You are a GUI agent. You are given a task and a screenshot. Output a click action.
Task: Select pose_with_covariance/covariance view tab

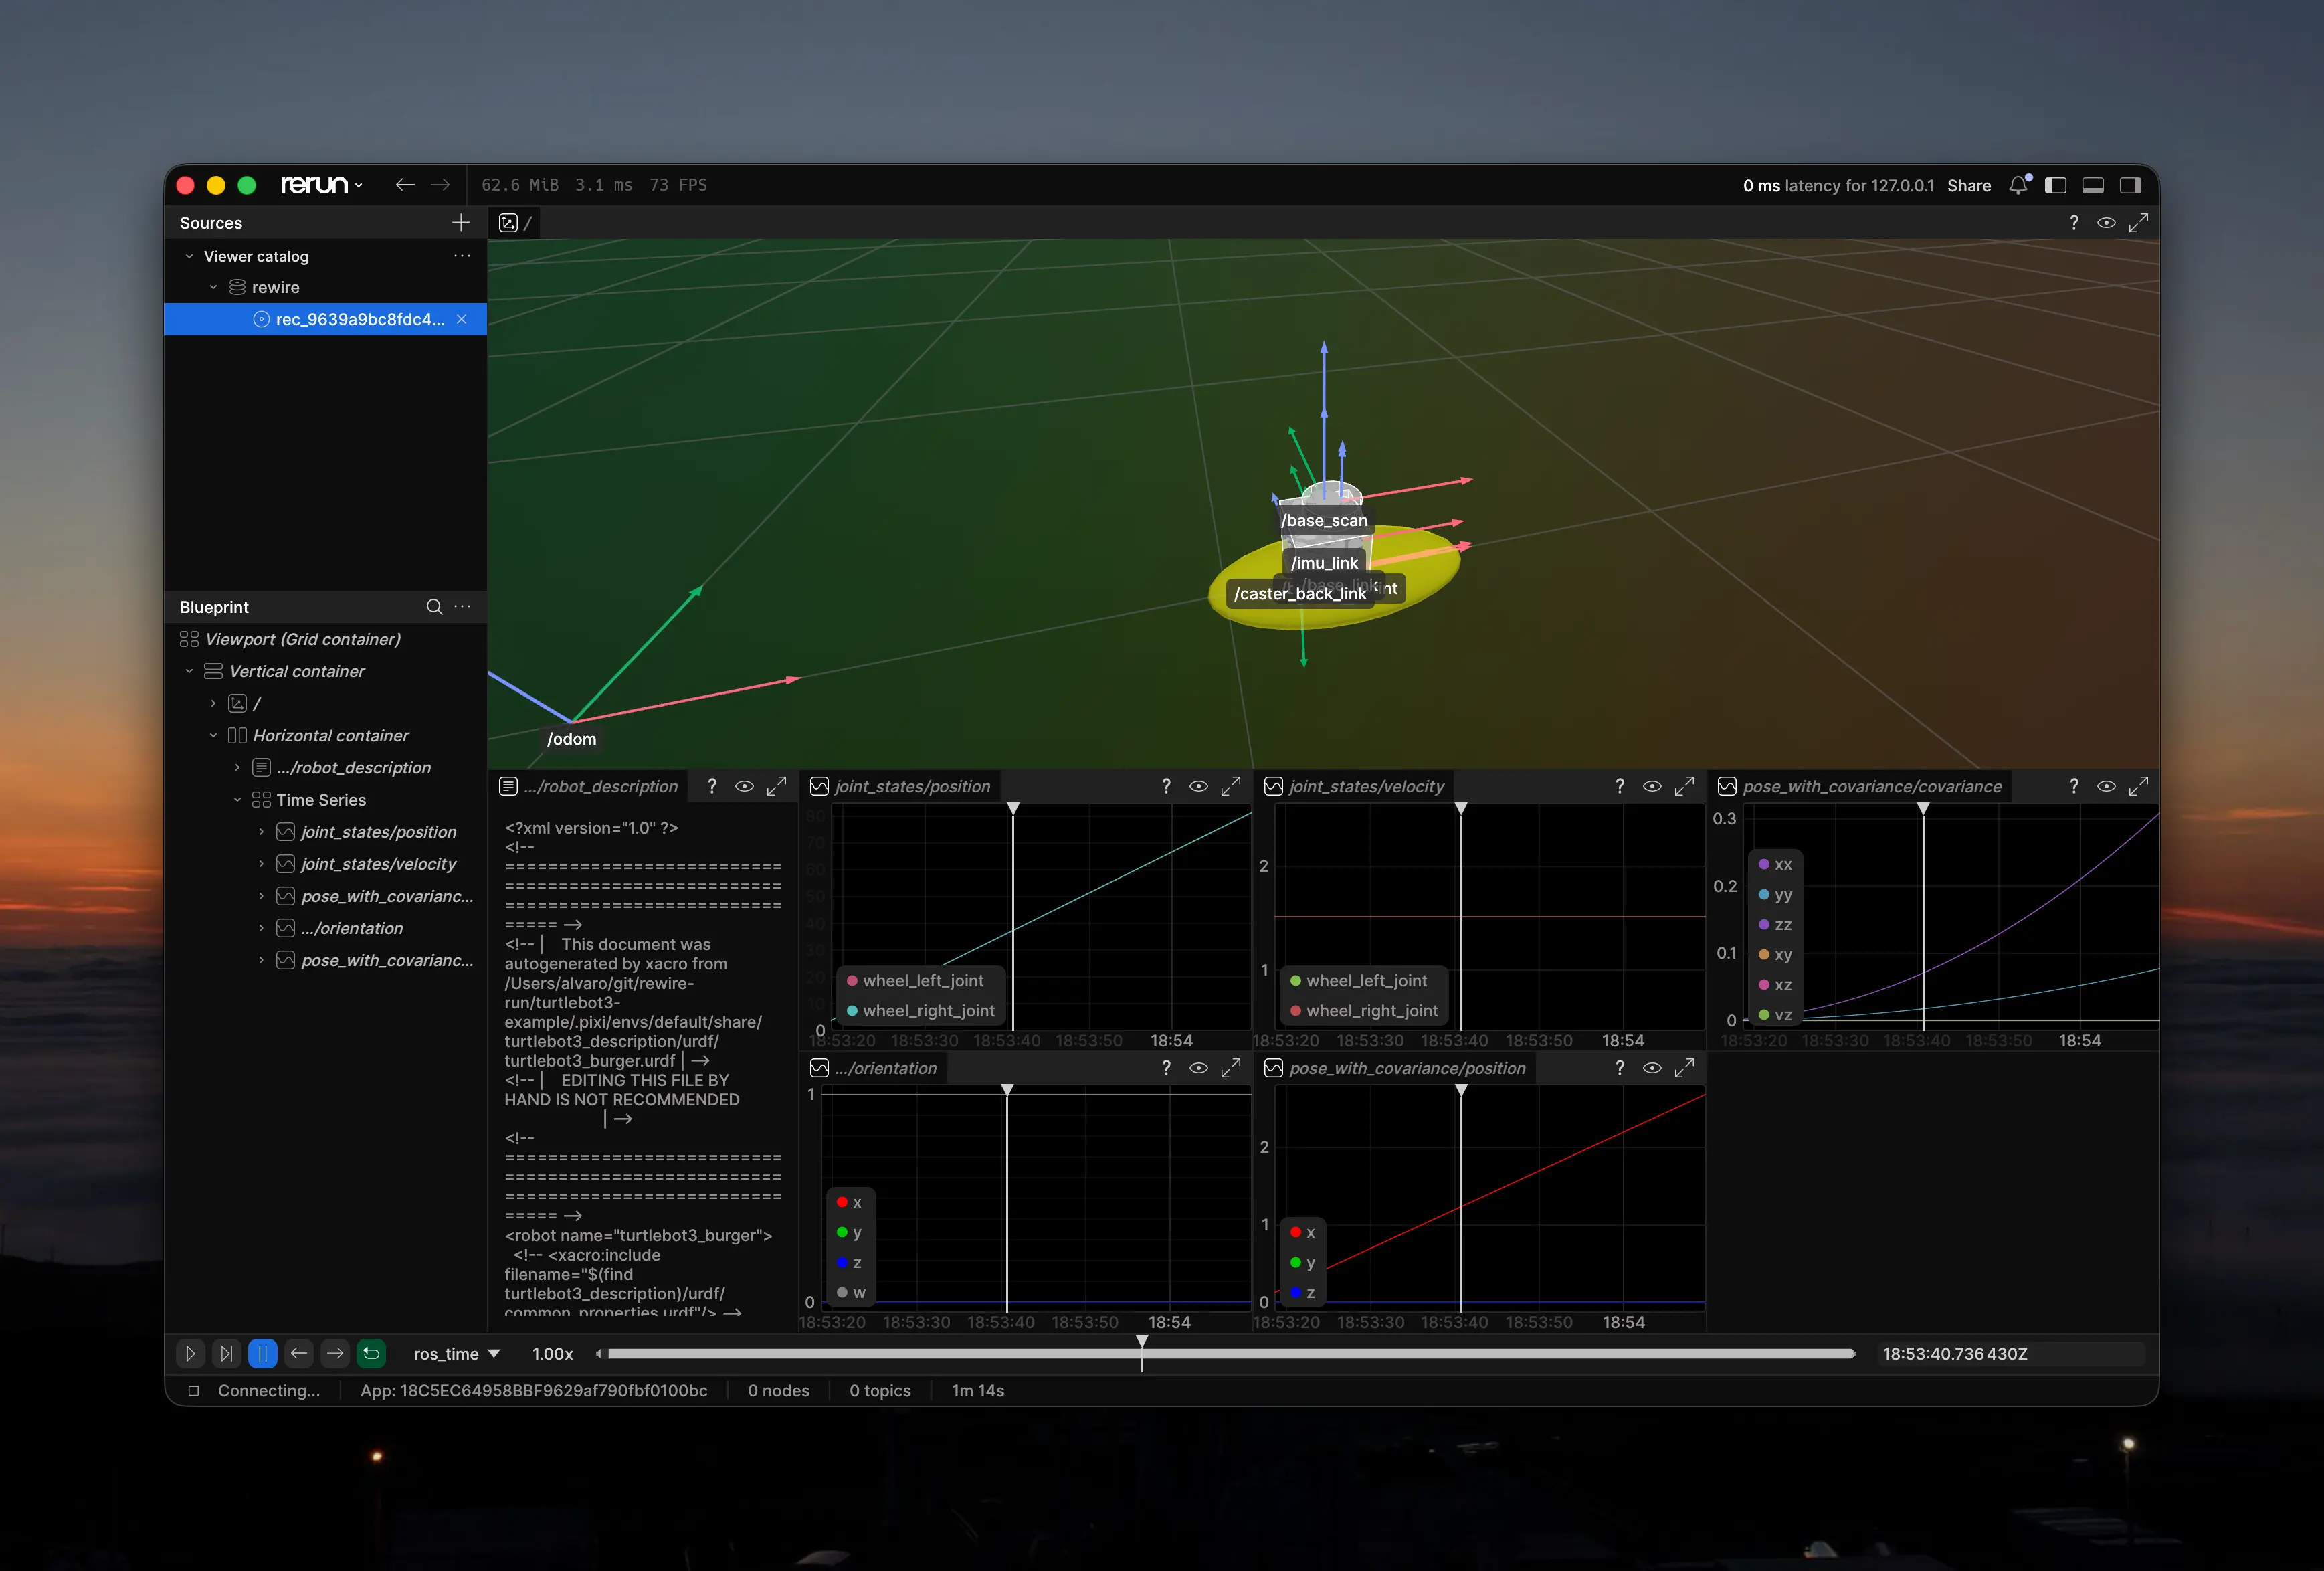[1861, 786]
